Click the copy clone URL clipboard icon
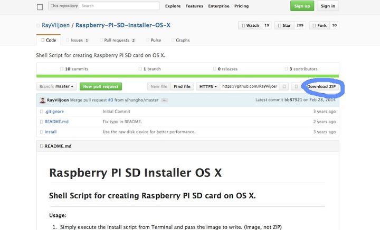Viewport: 380px width, 230px height. pos(284,86)
